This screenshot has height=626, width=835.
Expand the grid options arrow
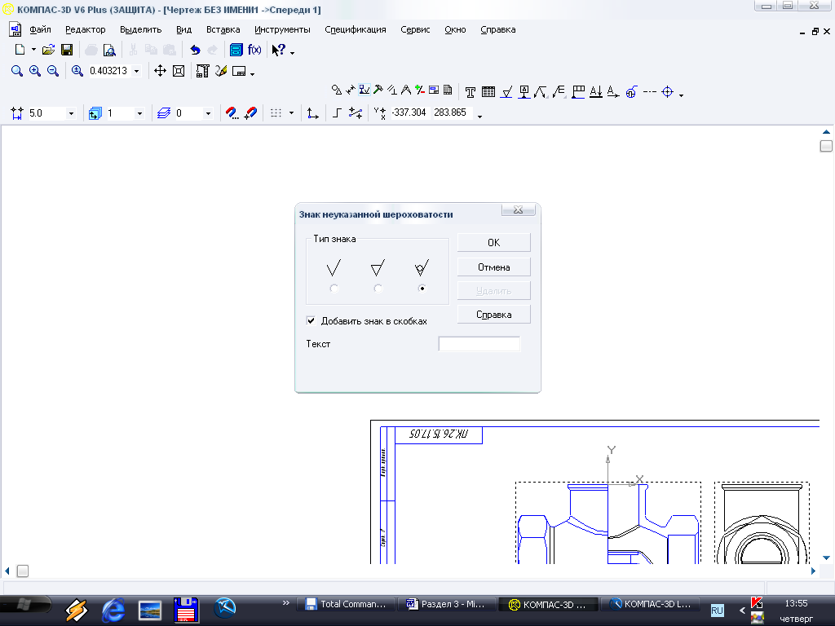[x=291, y=112]
